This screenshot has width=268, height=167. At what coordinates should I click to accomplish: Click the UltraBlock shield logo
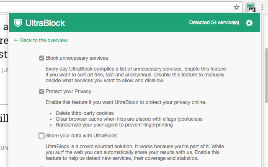(x=18, y=23)
